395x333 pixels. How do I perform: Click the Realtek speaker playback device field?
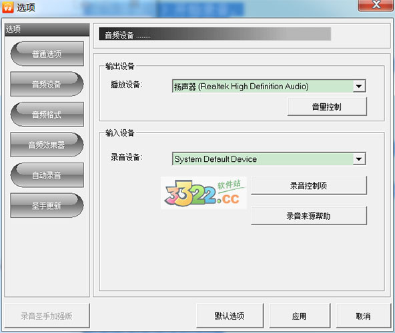pyautogui.click(x=269, y=87)
